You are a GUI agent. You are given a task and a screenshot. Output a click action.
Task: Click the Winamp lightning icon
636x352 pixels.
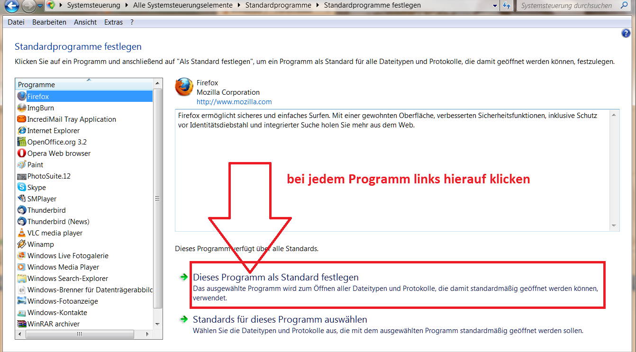pos(22,244)
